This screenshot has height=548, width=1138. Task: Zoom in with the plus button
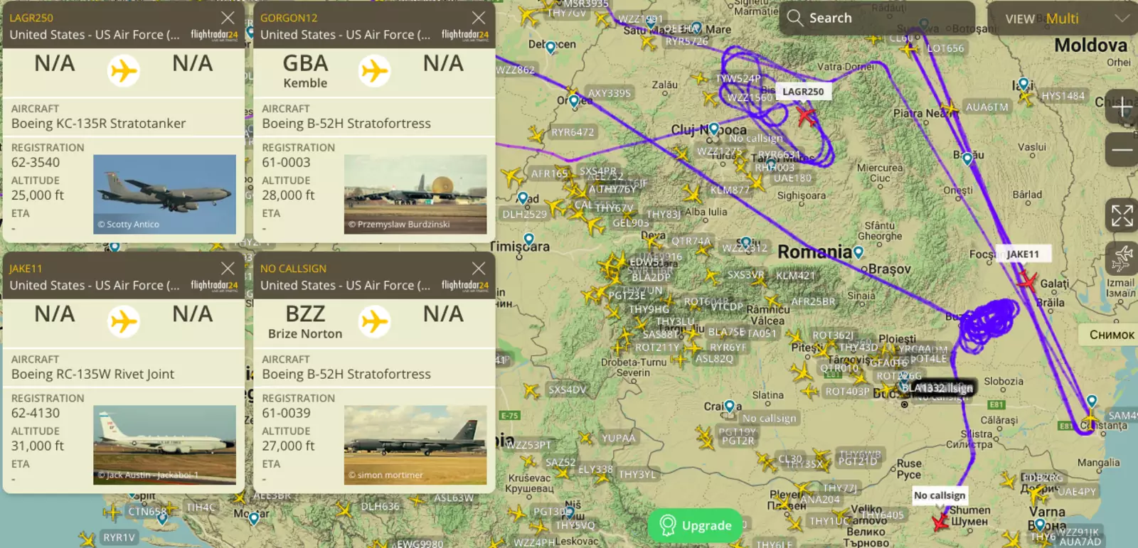pyautogui.click(x=1122, y=107)
